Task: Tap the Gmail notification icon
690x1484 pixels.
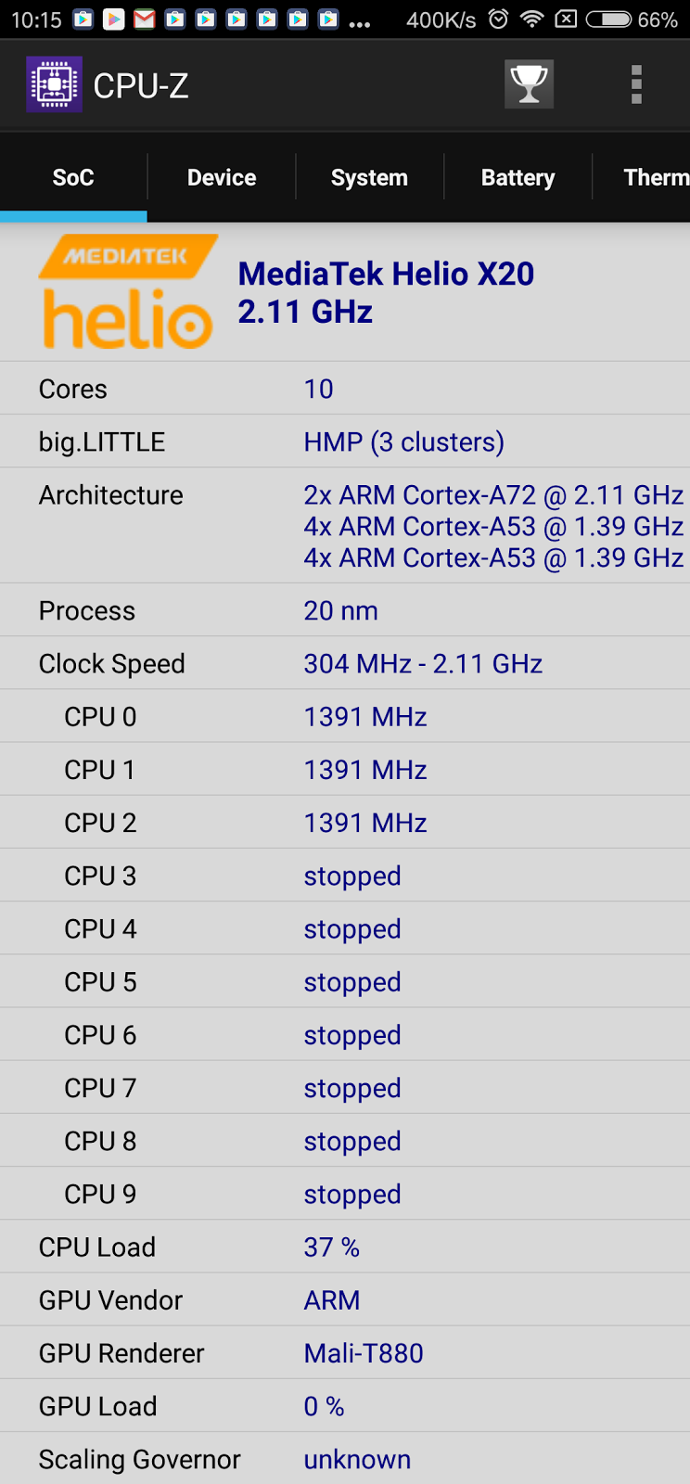Action: click(x=144, y=19)
